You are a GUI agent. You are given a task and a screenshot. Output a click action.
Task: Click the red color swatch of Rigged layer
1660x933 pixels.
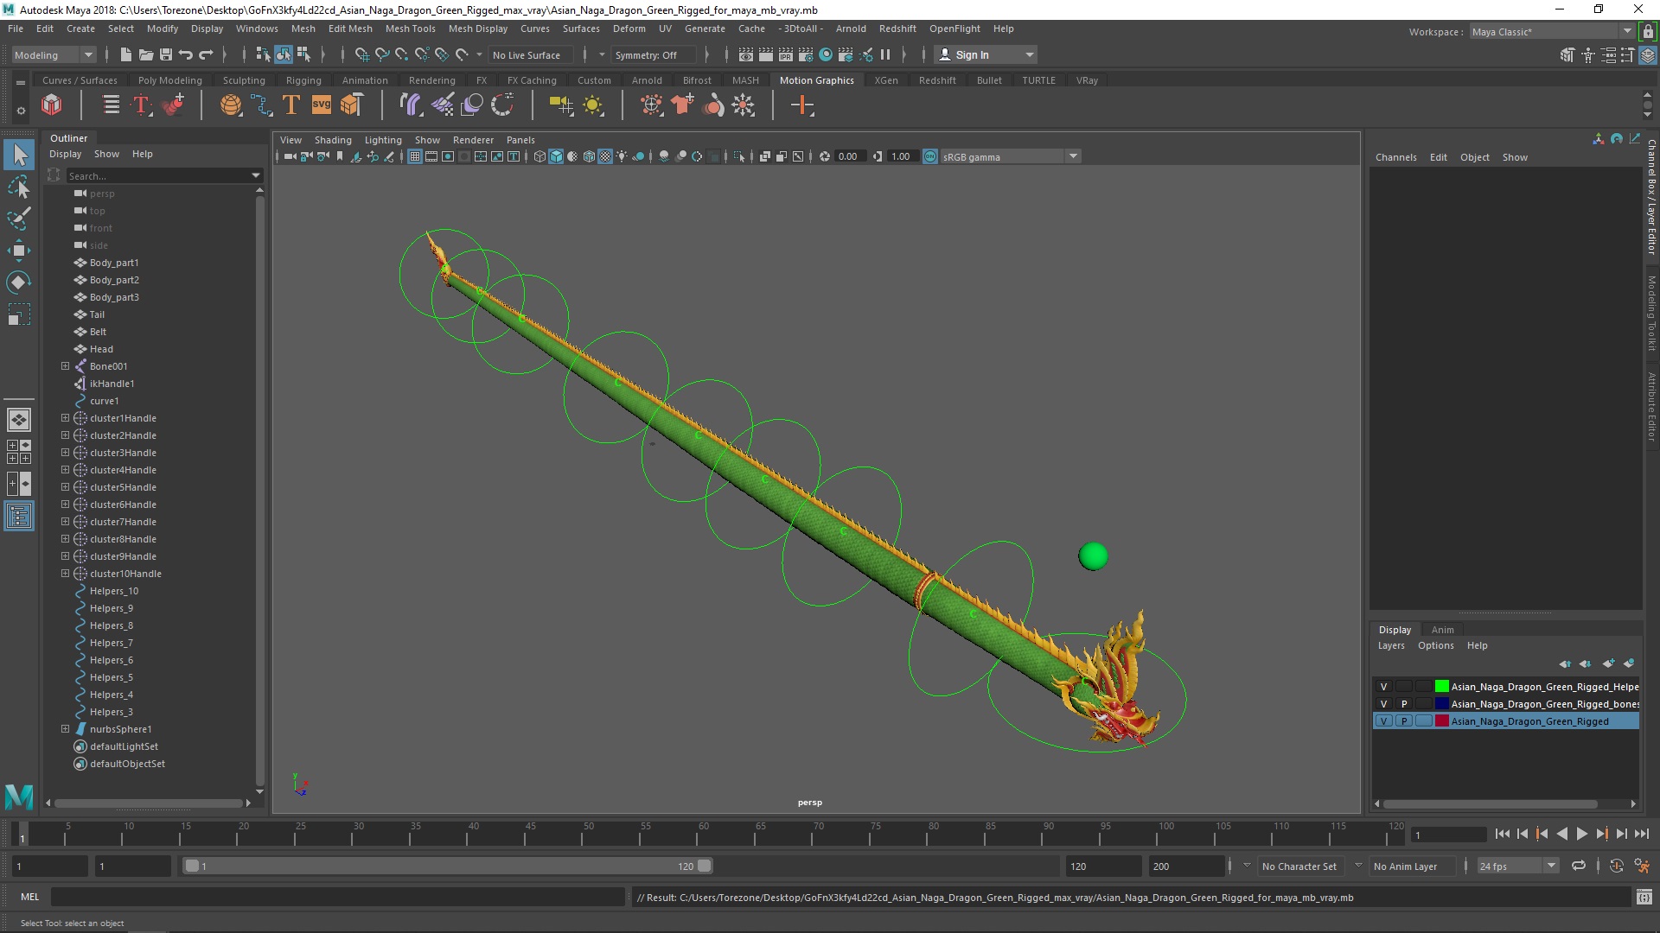coord(1441,721)
